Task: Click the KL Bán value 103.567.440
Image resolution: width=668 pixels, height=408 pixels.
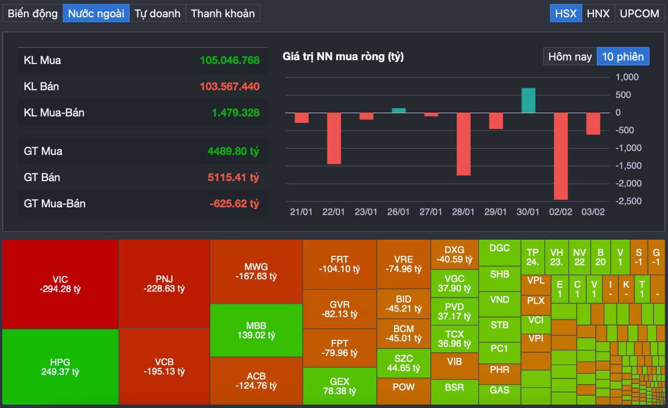Action: coord(229,86)
